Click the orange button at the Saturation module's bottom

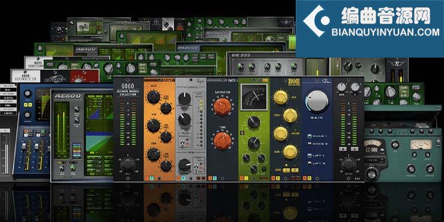click(210, 178)
